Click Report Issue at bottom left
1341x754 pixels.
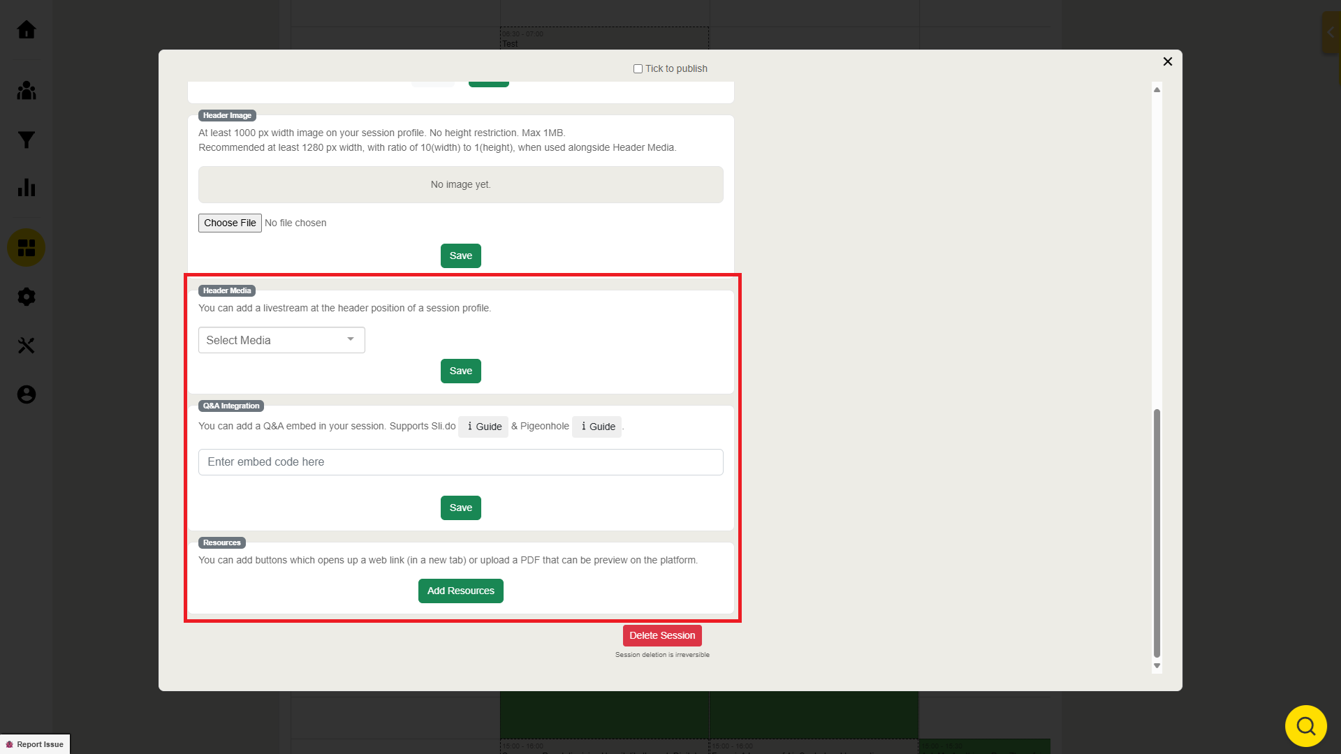point(35,744)
